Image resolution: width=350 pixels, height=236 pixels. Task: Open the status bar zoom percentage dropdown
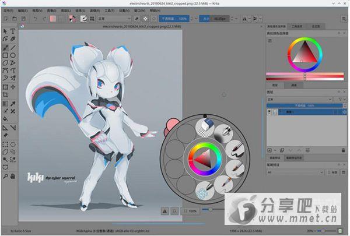tap(311, 231)
